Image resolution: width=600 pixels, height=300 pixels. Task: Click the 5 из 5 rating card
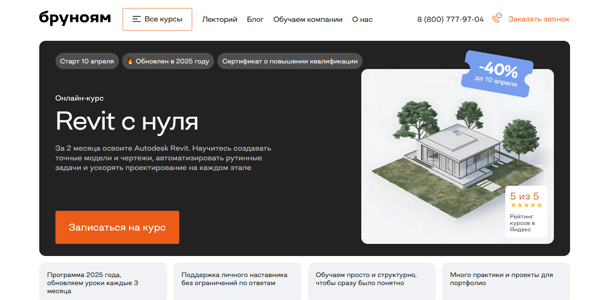[526, 212]
